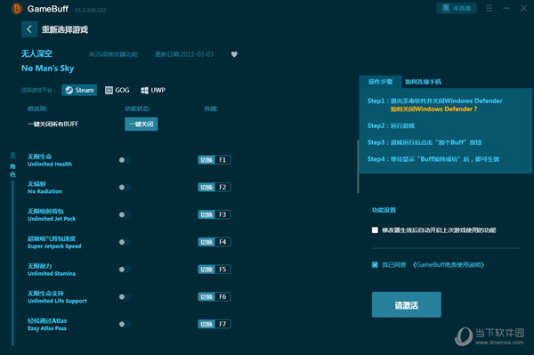Toggle Unlimited Health on

click(x=125, y=160)
